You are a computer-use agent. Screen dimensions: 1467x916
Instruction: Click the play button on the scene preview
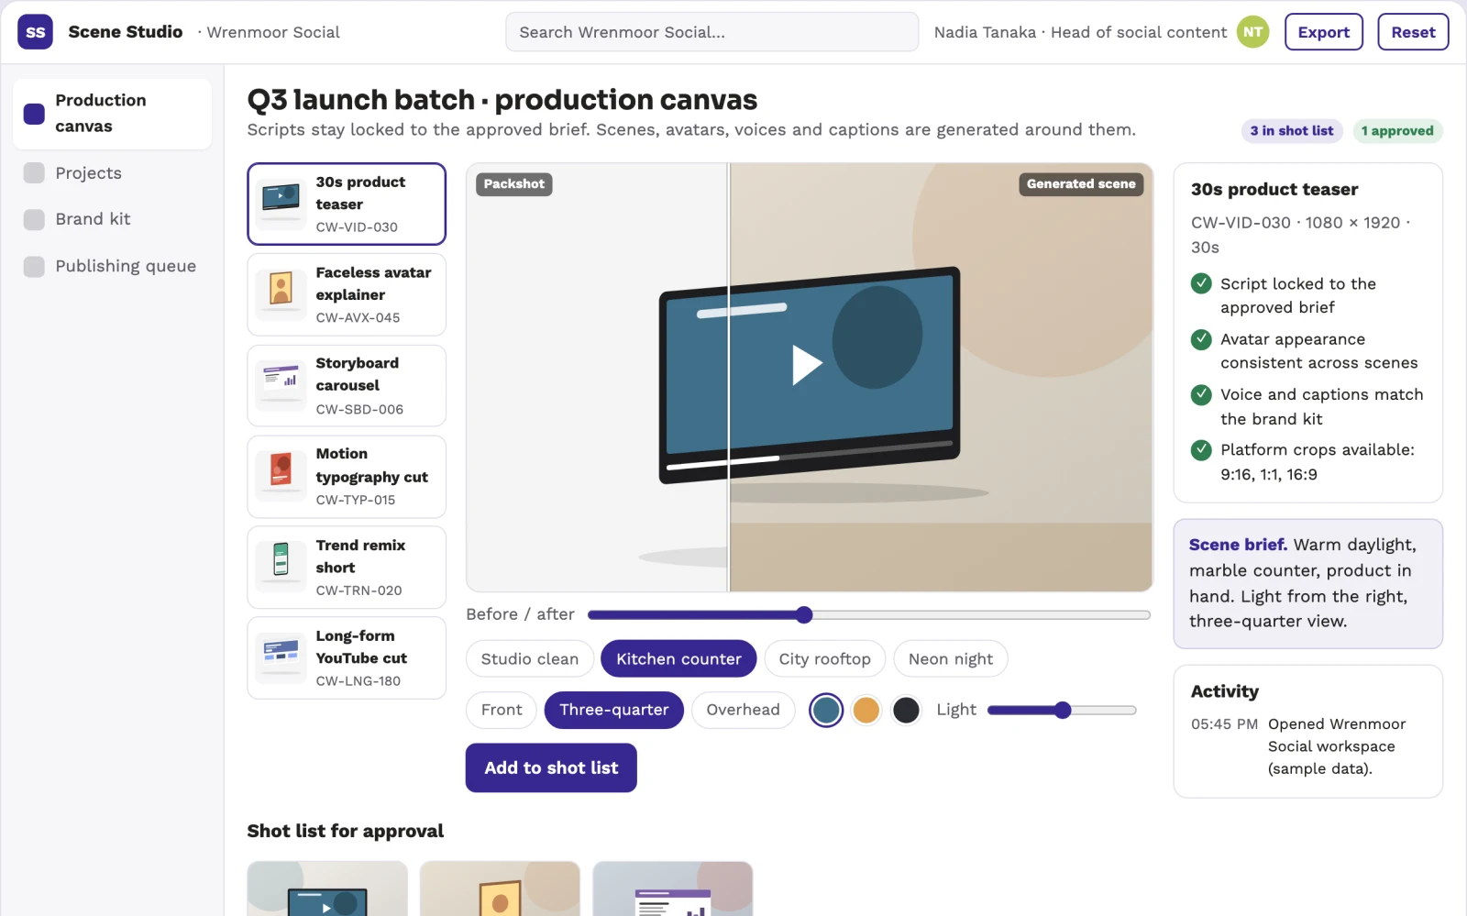point(806,365)
